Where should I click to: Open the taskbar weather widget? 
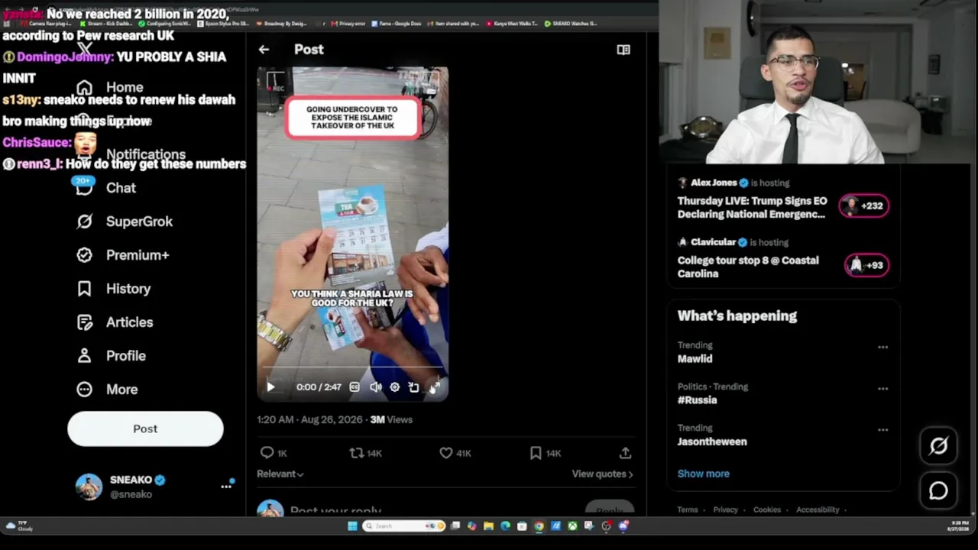19,526
